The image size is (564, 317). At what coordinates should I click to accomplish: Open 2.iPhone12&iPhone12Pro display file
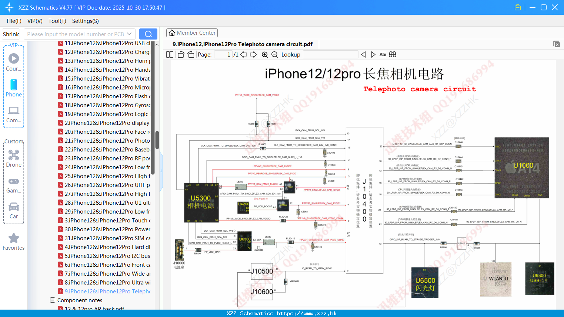tap(104, 123)
